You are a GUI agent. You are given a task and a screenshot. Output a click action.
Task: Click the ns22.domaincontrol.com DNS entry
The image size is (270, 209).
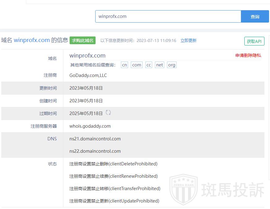coord(95,151)
